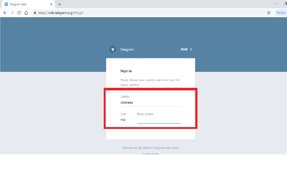Click the Telegram paper plane logo

113,49
